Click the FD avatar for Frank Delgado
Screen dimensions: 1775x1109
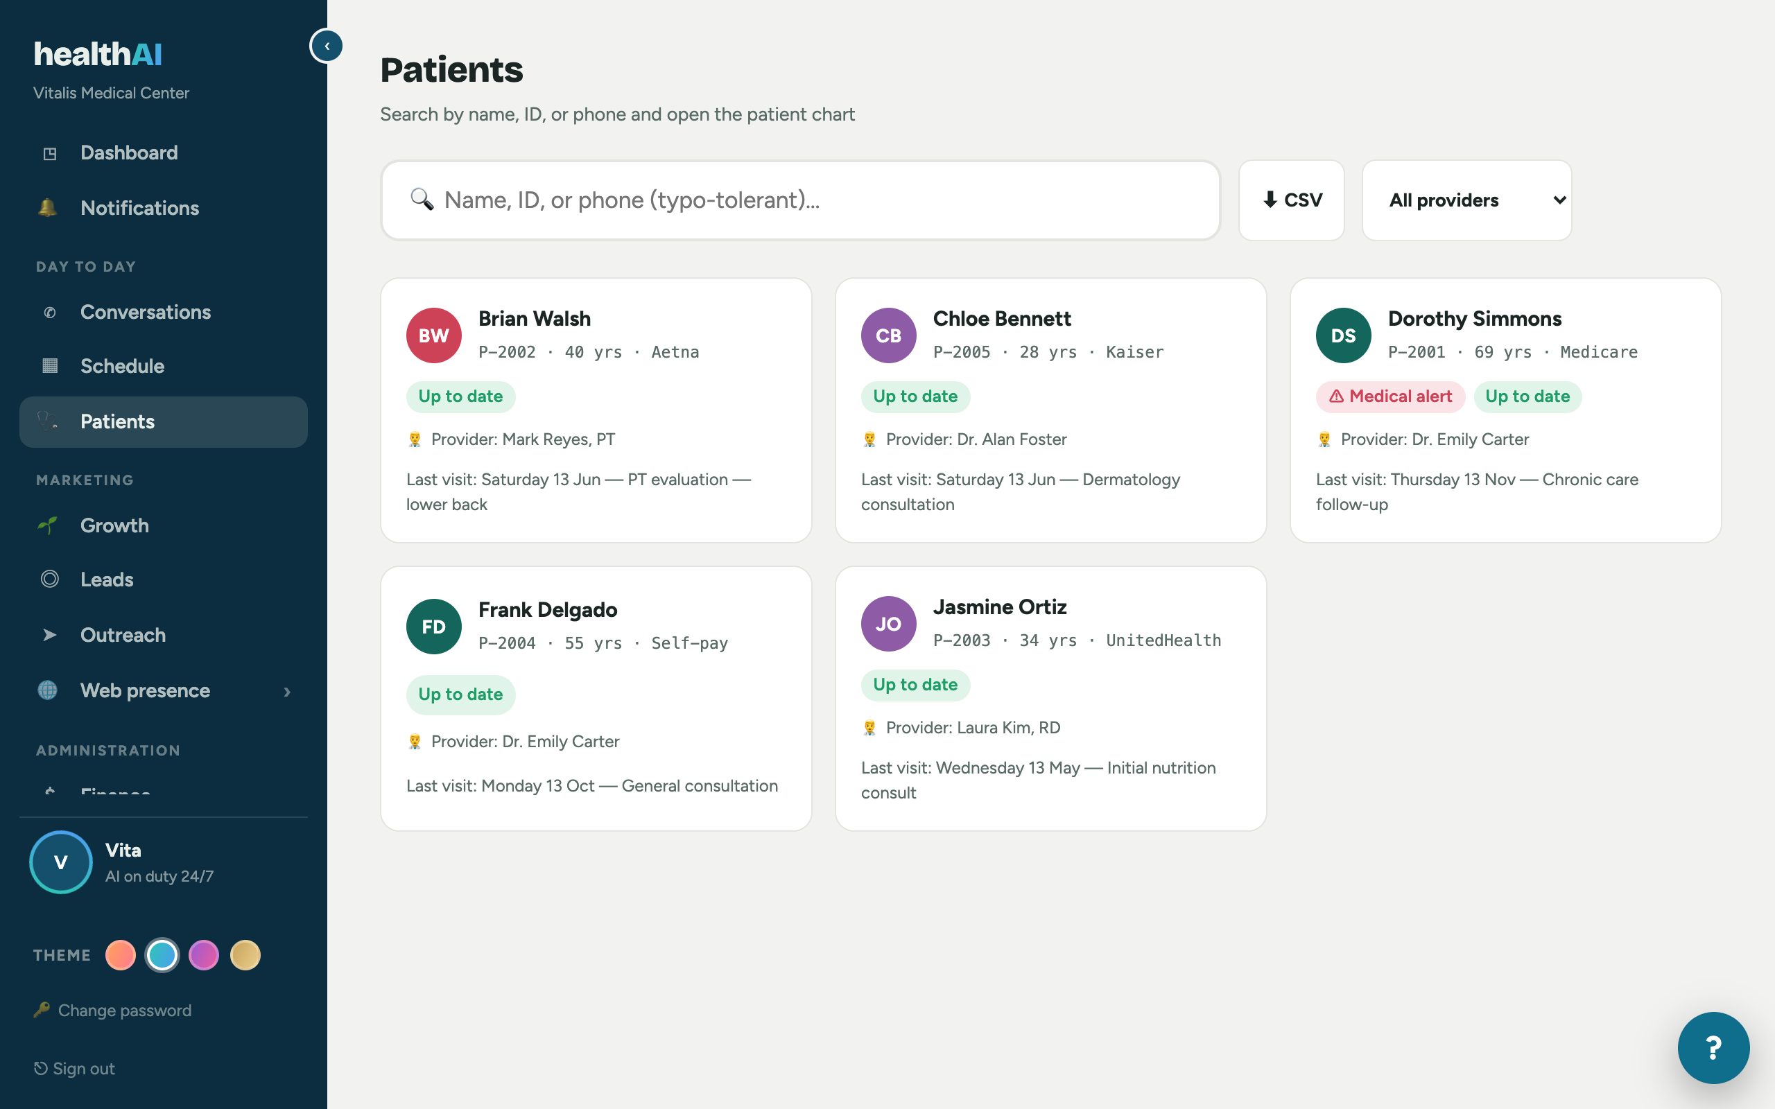coord(433,627)
